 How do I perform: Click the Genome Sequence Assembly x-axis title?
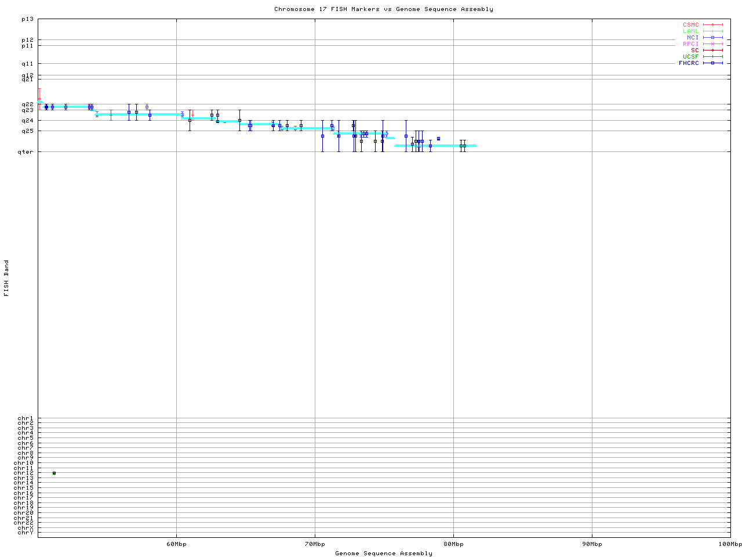[x=383, y=554]
